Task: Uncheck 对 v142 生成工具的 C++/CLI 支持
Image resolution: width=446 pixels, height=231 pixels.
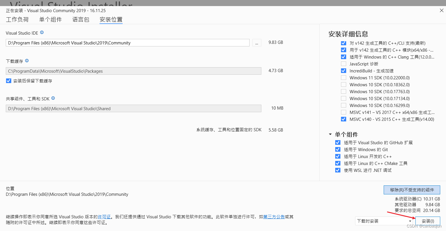Action: tap(344, 43)
